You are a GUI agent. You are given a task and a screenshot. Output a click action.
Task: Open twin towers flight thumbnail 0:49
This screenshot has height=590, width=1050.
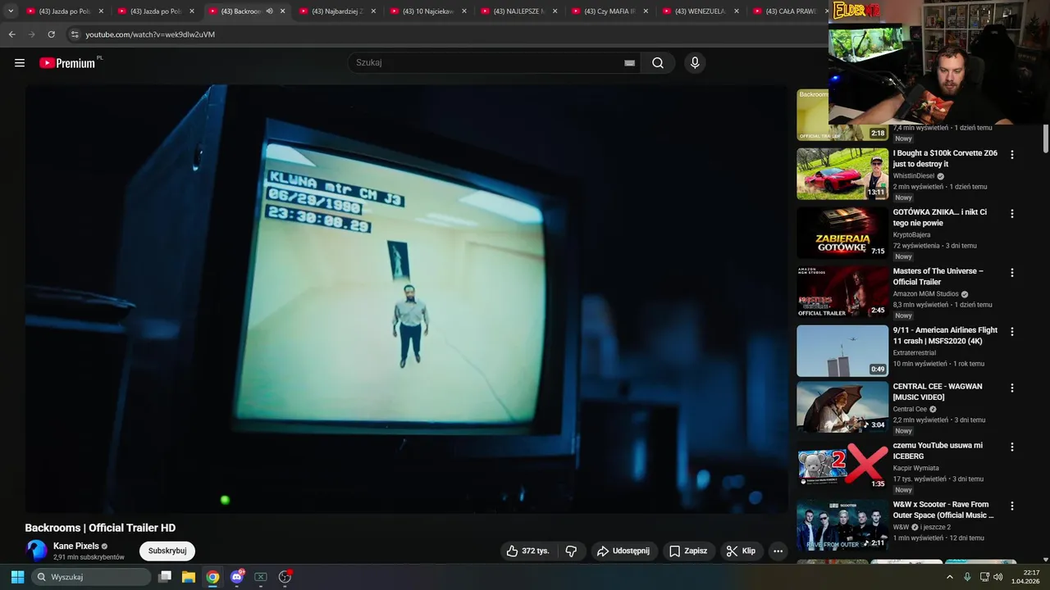point(842,351)
